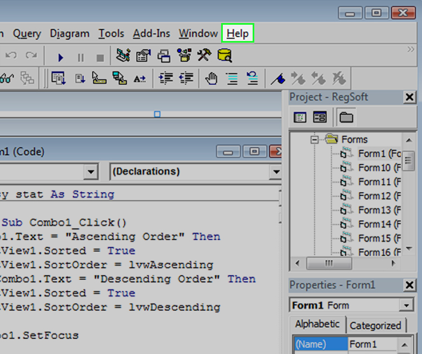Toggle Bookmark with the blue flag icon
This screenshot has height=354, width=422.
278,79
